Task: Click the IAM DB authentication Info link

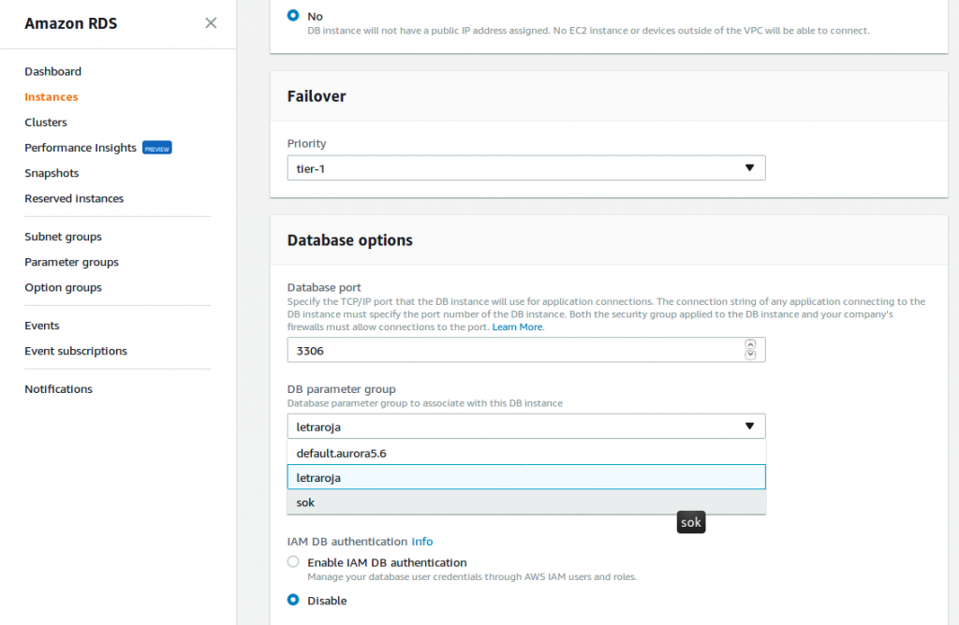Action: pyautogui.click(x=421, y=541)
